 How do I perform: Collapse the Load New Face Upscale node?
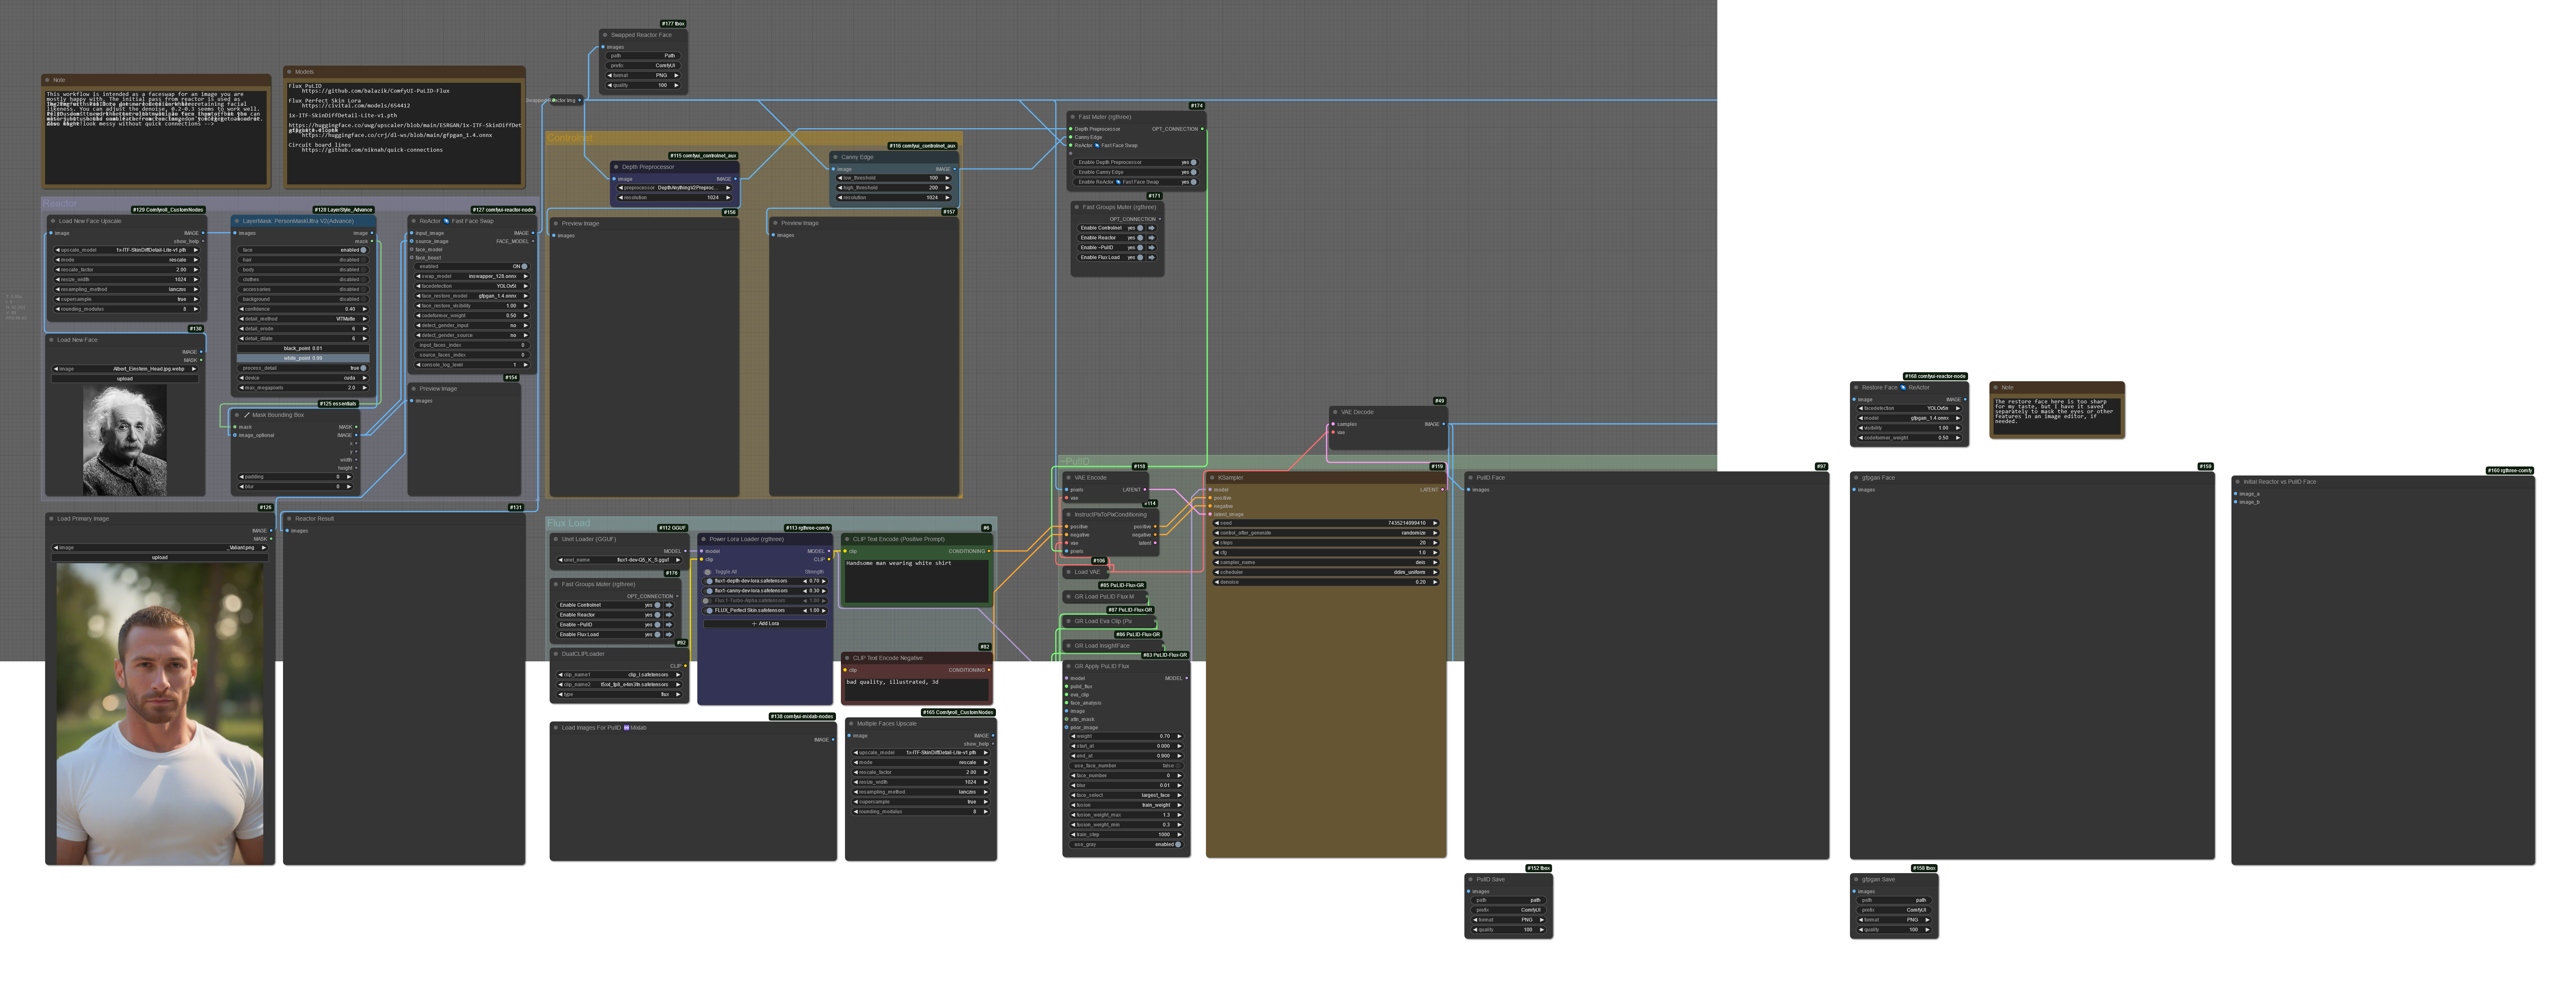click(x=53, y=221)
